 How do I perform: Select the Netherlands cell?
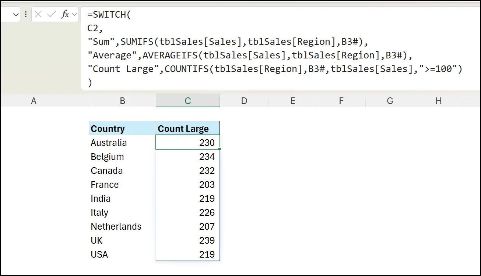point(123,226)
